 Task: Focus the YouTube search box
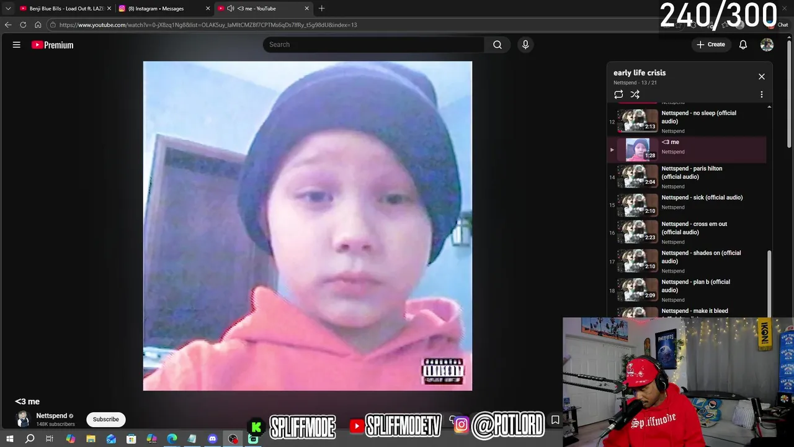point(374,45)
